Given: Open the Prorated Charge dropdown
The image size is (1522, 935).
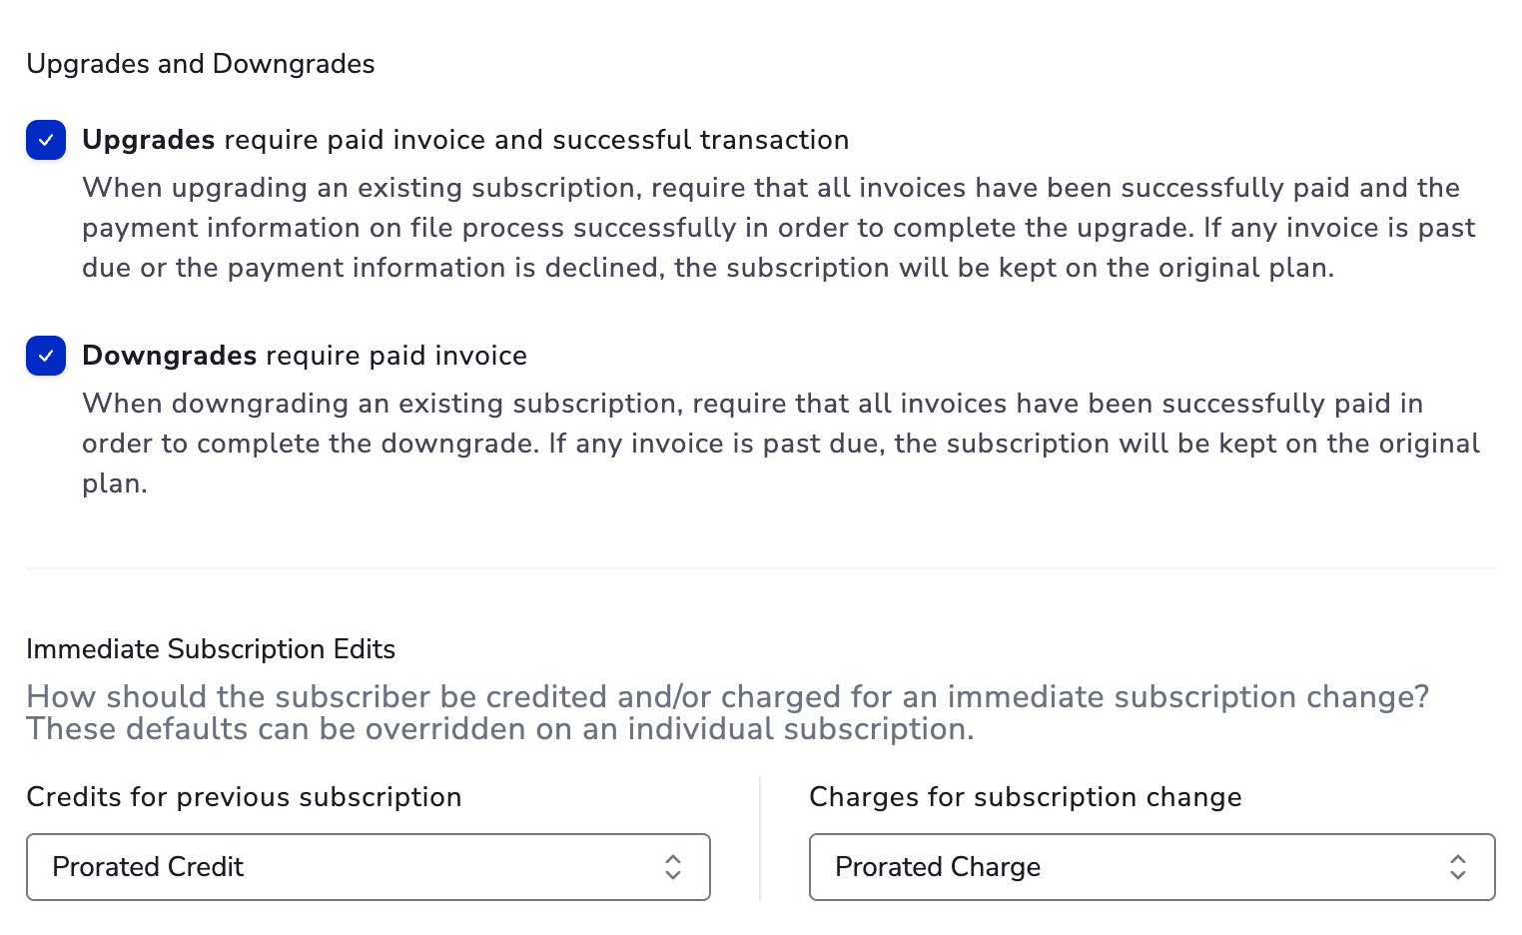Looking at the screenshot, I should [x=1151, y=867].
